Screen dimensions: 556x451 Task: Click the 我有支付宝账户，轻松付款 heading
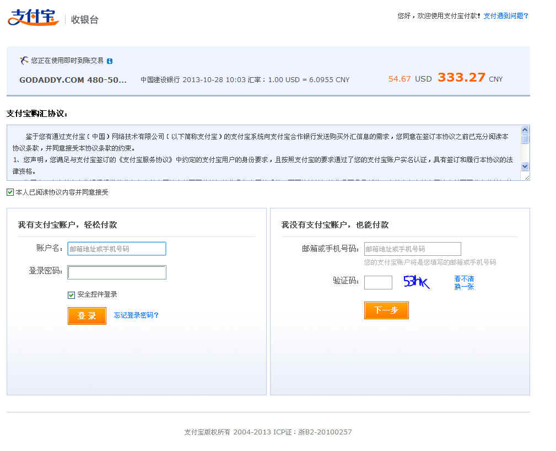(x=67, y=224)
